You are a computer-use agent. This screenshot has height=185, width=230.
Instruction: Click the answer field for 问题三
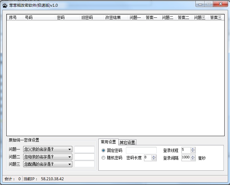[x=84, y=164]
